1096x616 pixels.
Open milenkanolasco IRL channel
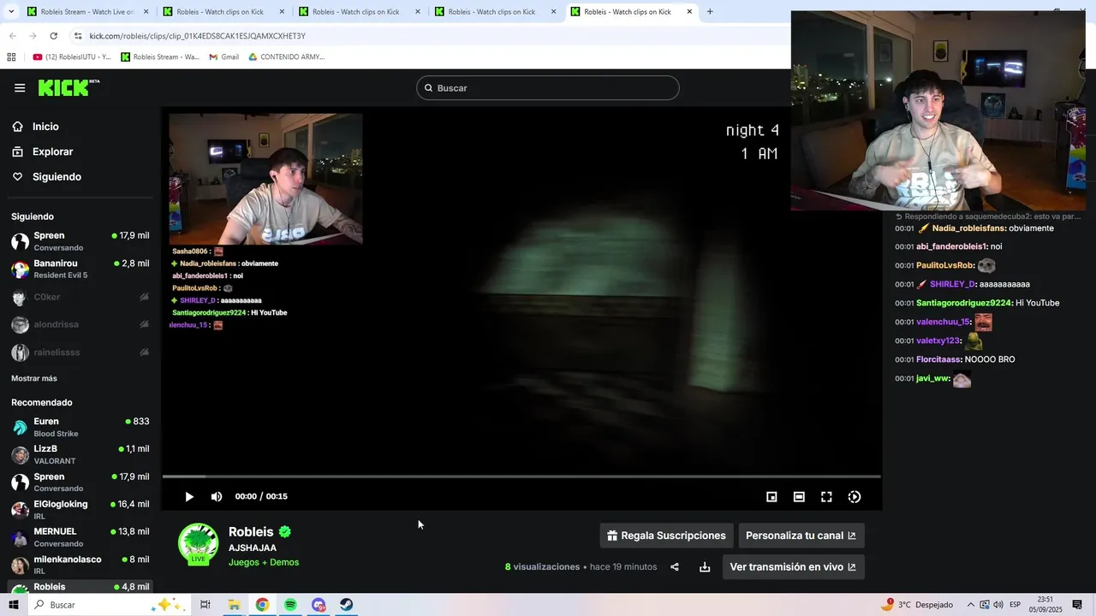(80, 564)
